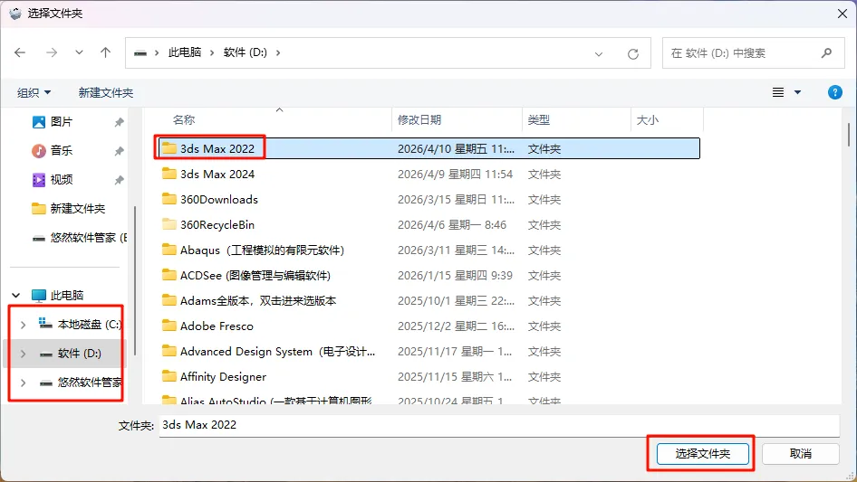Viewport: 857px width, 482px height.
Task: Unpin 视频 using its pin icon
Action: (x=119, y=180)
